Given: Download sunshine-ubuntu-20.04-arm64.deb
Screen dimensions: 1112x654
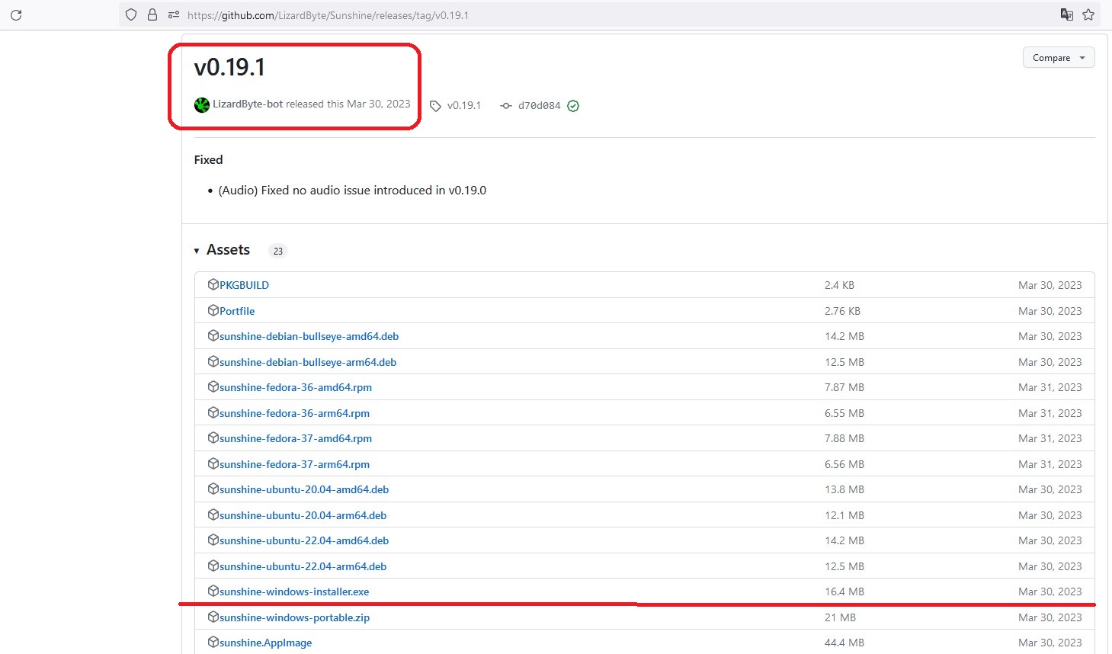Looking at the screenshot, I should tap(303, 515).
